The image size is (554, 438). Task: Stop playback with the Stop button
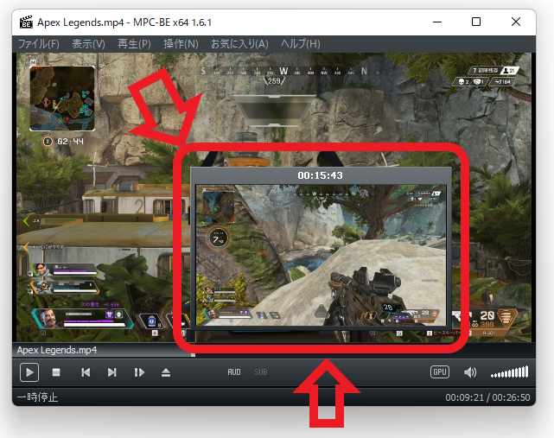[x=56, y=372]
